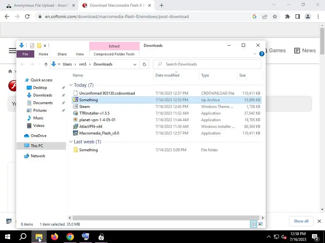Select Macromedia_Flash_v8.0 application icon

click(76, 133)
